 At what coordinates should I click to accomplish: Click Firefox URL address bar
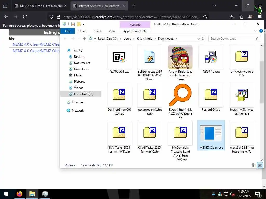click(x=131, y=17)
